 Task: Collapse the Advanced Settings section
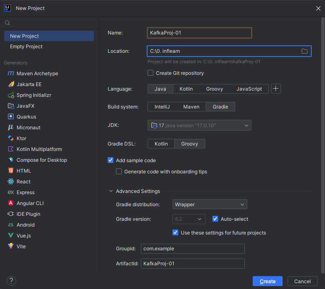coord(111,191)
